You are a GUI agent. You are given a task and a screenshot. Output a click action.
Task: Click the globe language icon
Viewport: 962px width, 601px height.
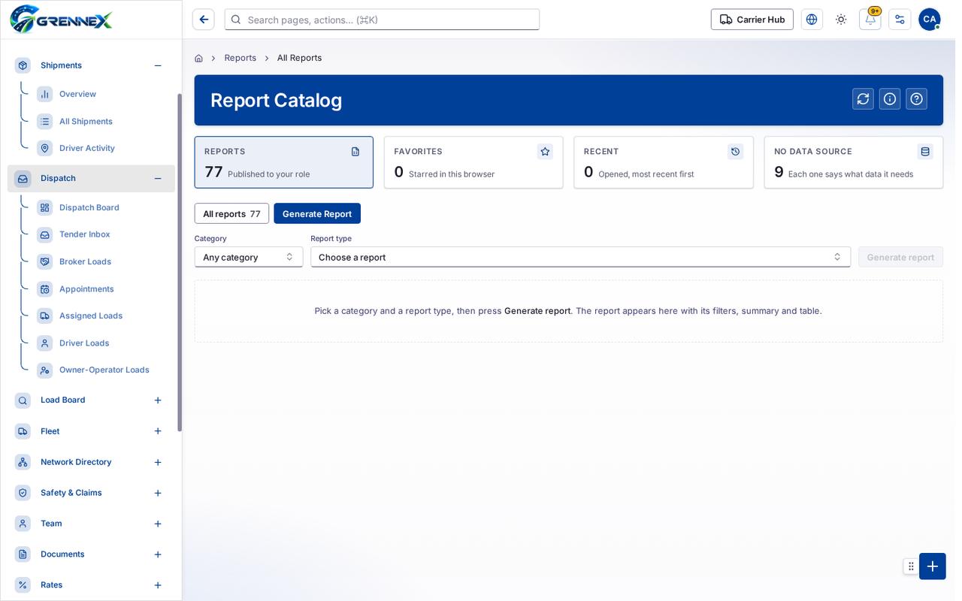[812, 20]
